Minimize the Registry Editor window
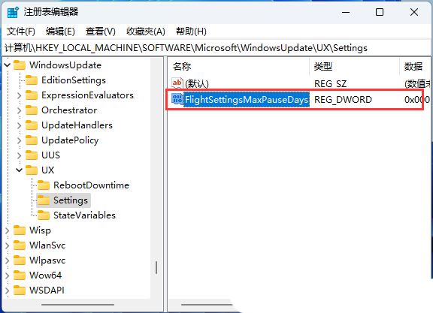 tap(346, 13)
